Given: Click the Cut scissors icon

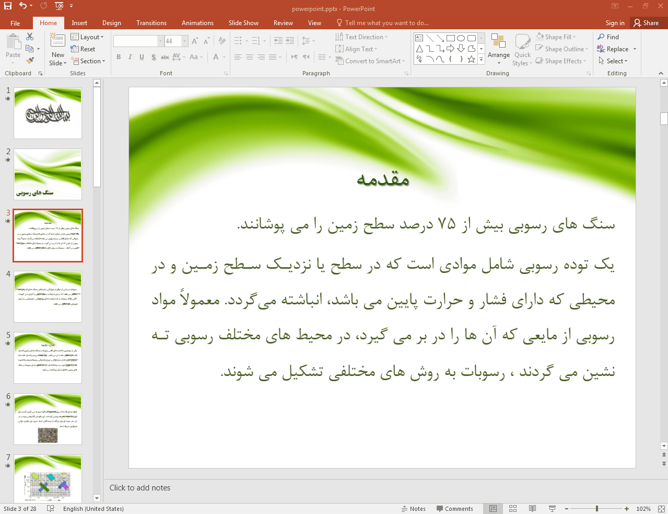Looking at the screenshot, I should point(30,37).
